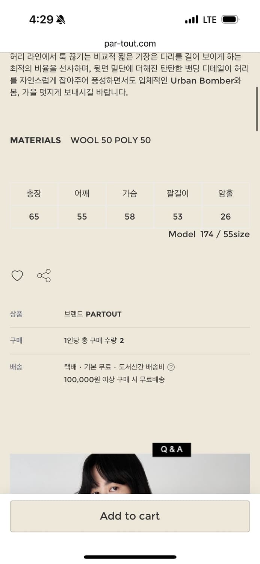260x564 pixels.
Task: Open the PARTOUT brand page
Action: tap(104, 314)
